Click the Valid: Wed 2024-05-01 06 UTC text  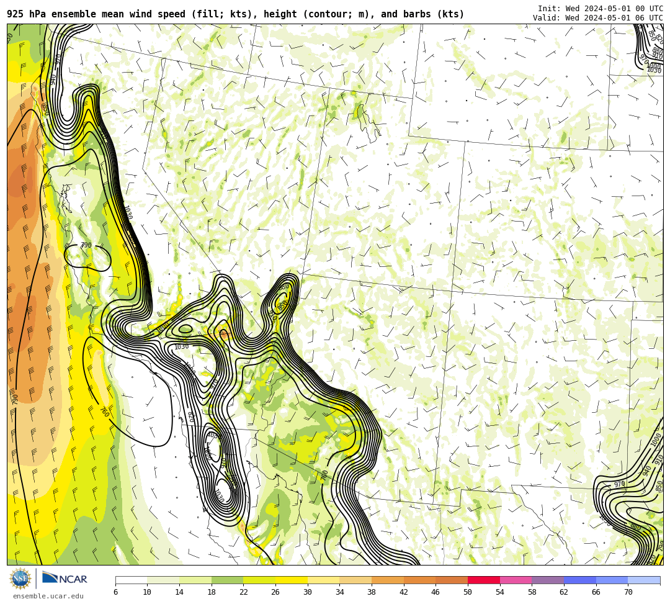[x=598, y=18]
